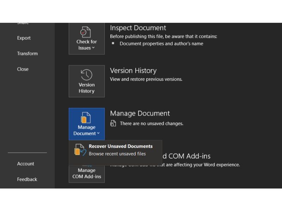Click the Version History button label
The width and height of the screenshot is (282, 211).
[87, 88]
